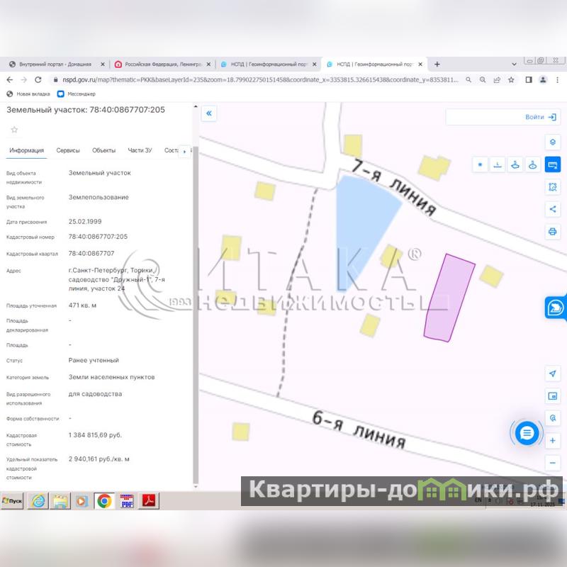Toggle the favorite star for the parcel

(14, 130)
